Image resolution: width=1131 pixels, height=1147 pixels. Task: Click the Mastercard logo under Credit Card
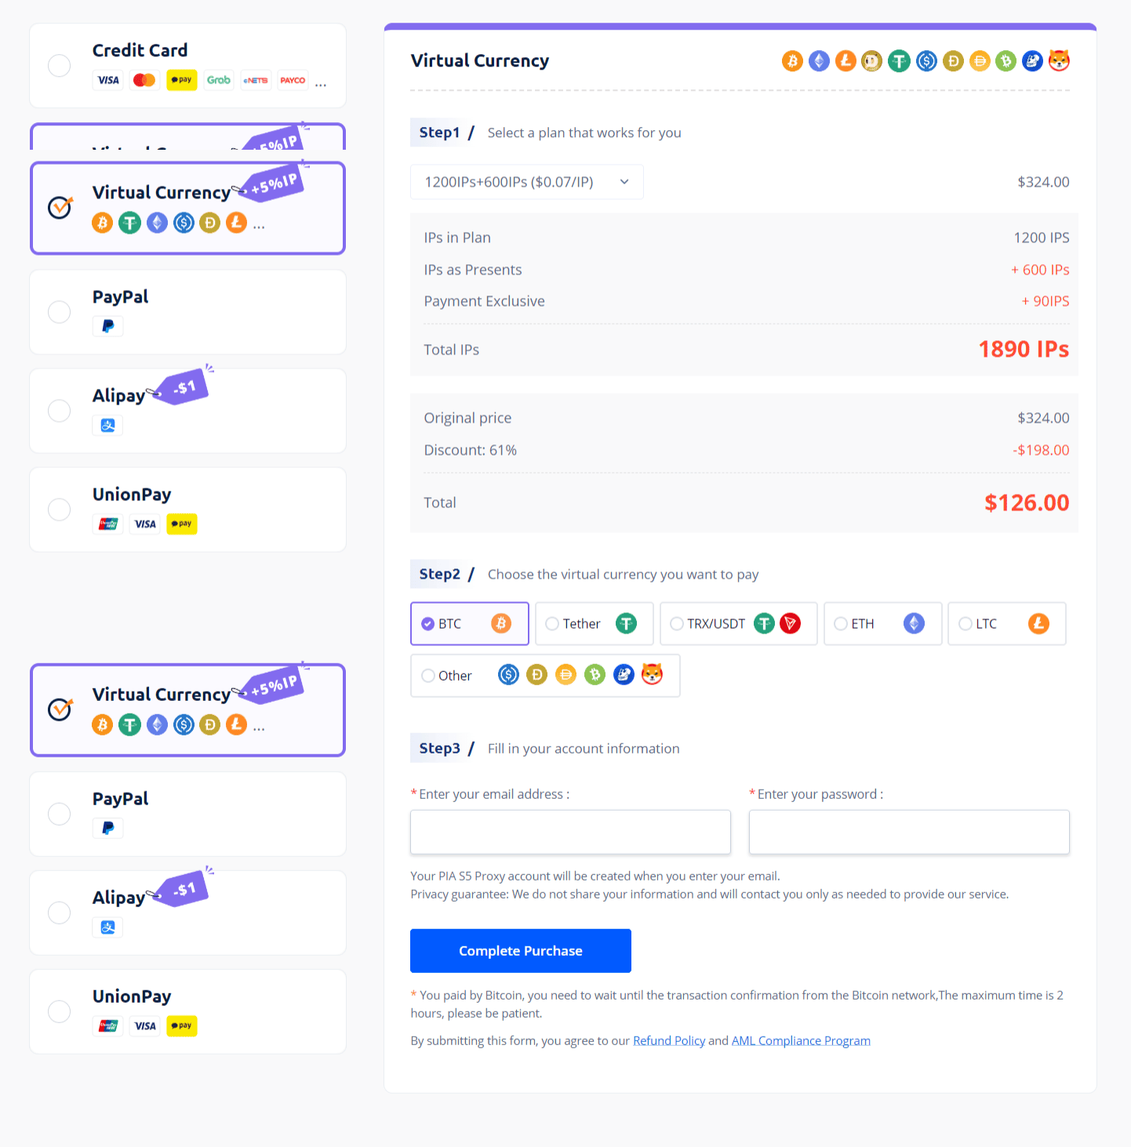coord(144,80)
